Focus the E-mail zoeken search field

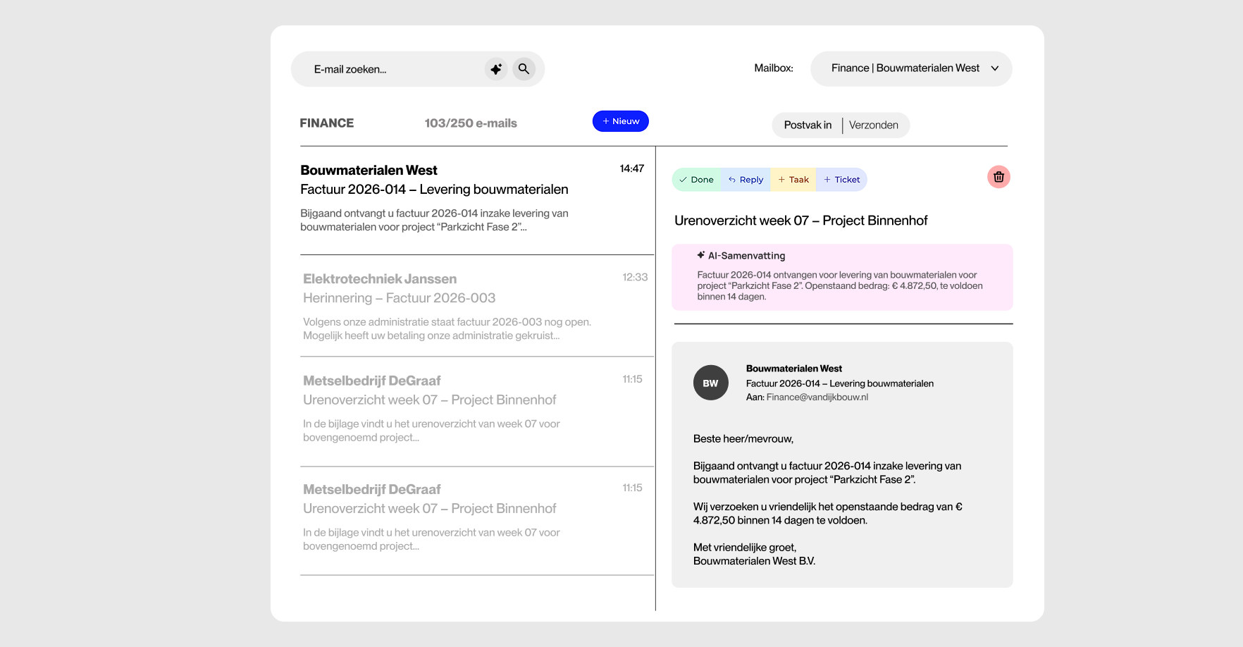395,69
